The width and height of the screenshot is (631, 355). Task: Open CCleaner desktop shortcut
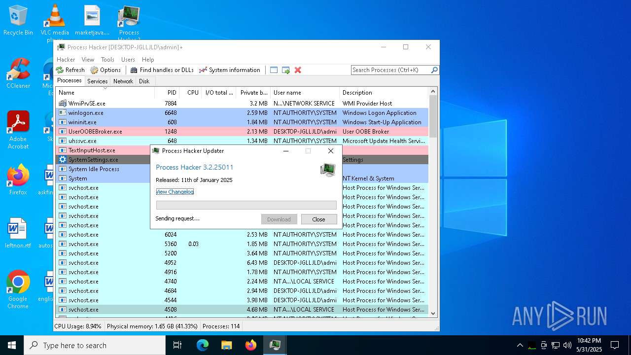click(x=18, y=73)
